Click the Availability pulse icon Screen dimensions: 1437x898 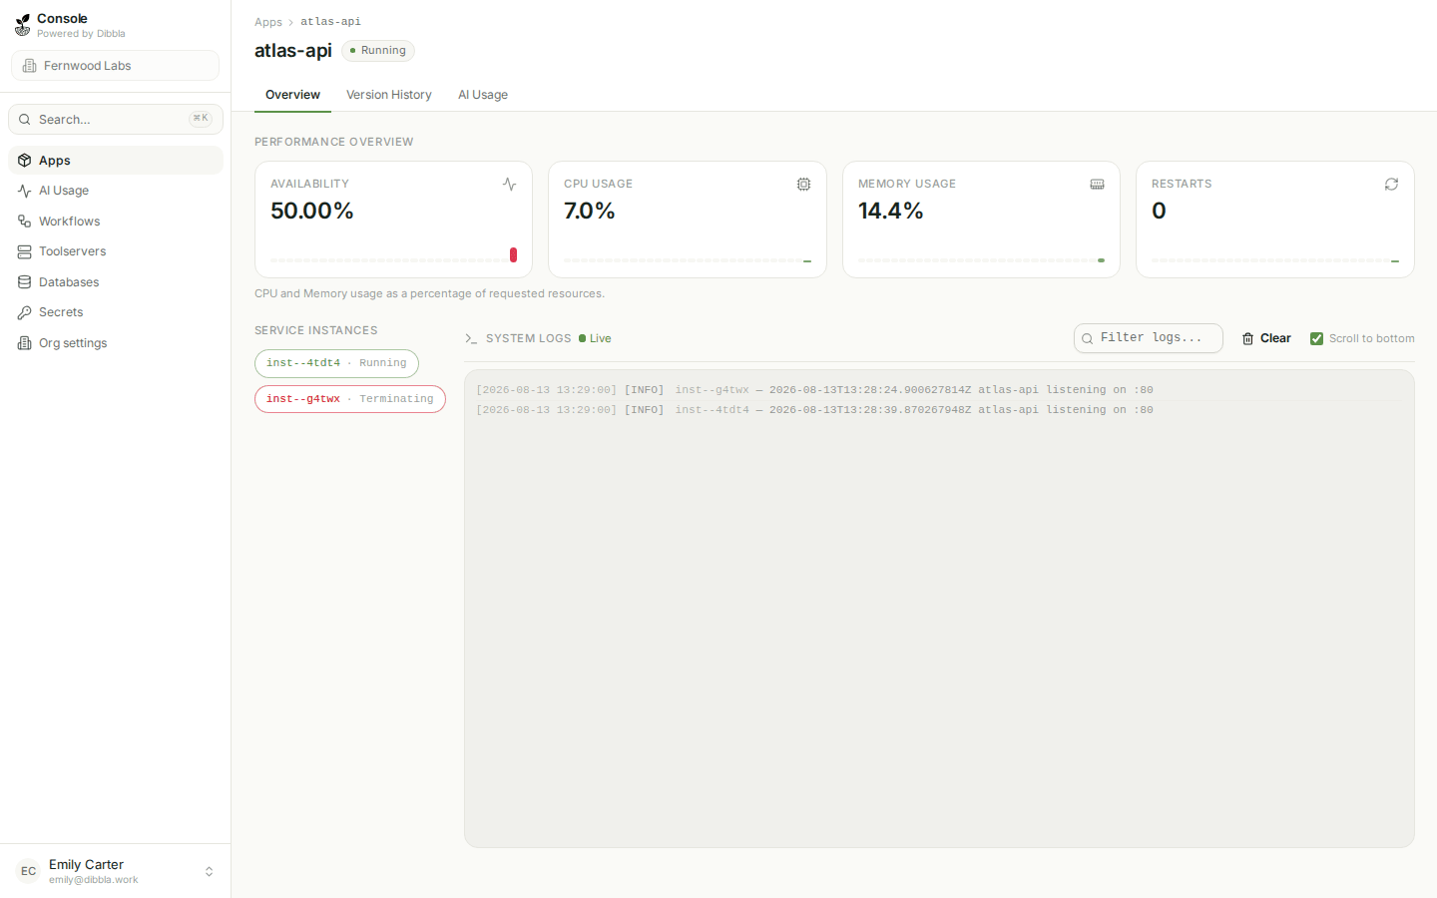point(509,185)
